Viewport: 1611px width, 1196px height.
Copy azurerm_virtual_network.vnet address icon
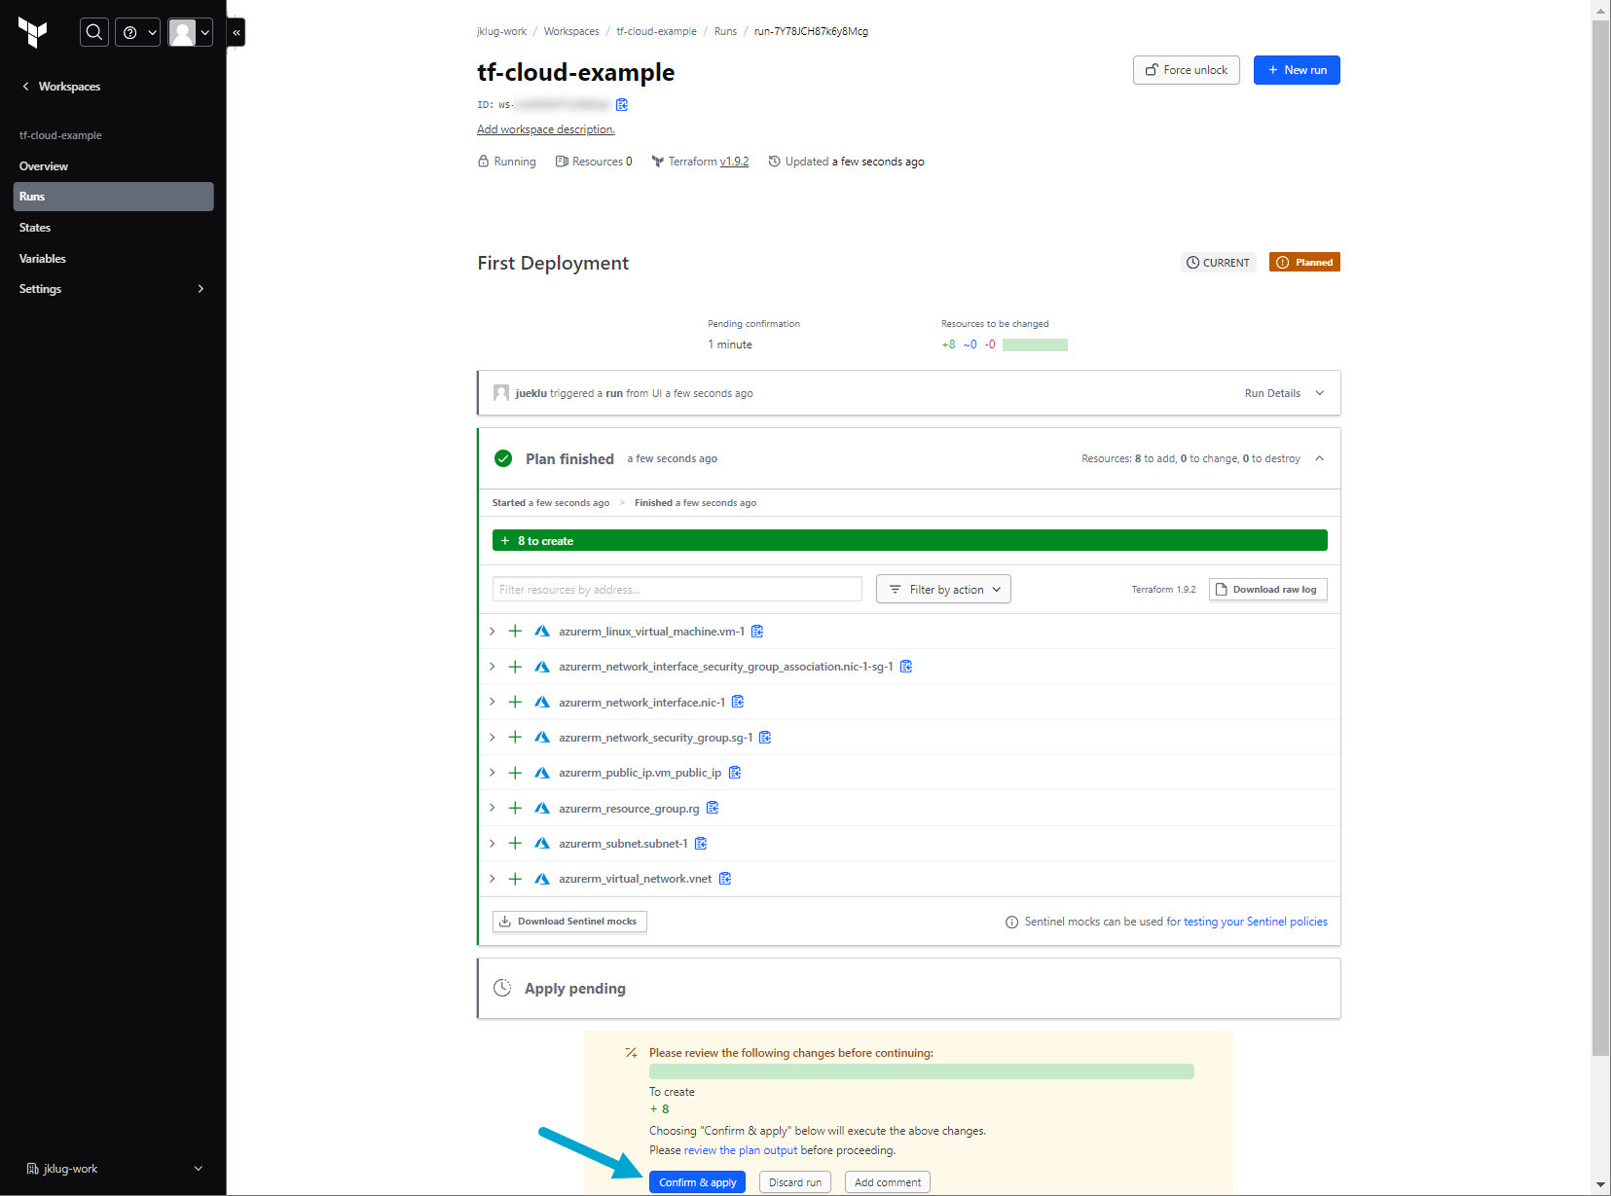(x=725, y=879)
